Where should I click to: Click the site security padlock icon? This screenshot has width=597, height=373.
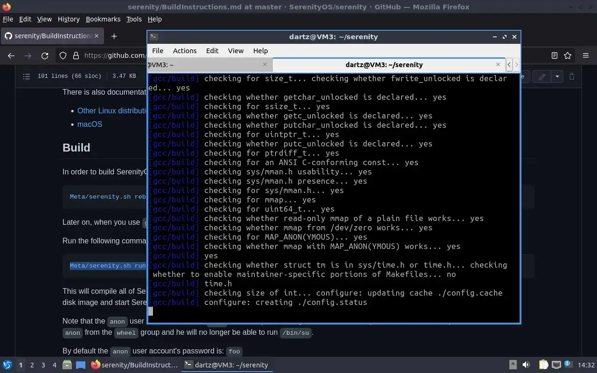click(x=76, y=55)
